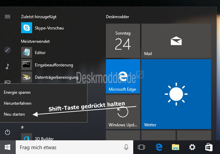Open the Editor notepad icon
Image resolution: width=220 pixels, height=154 pixels.
[27, 52]
